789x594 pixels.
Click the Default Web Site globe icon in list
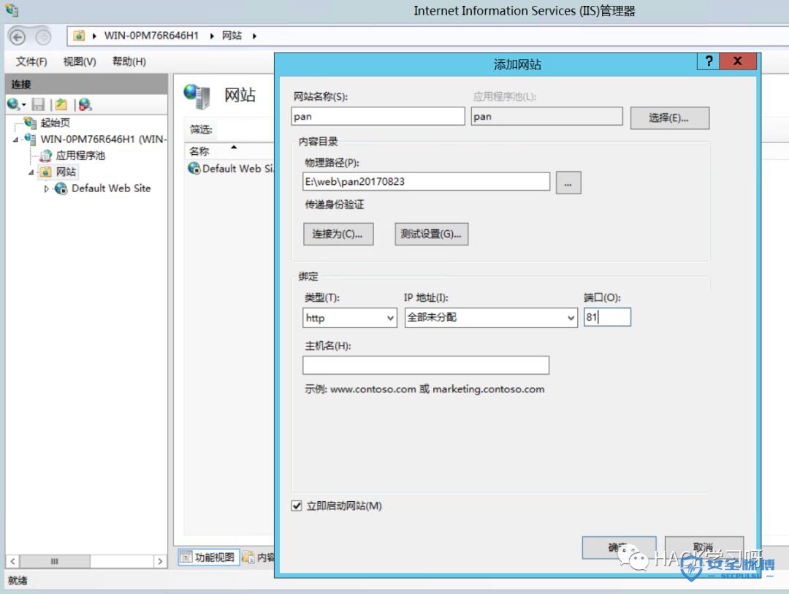tap(194, 168)
